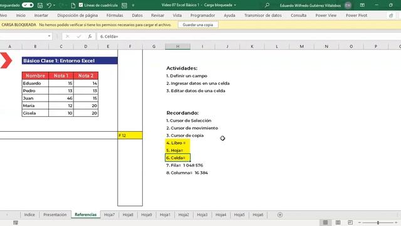Select the yellow F 12 cell

[130, 136]
